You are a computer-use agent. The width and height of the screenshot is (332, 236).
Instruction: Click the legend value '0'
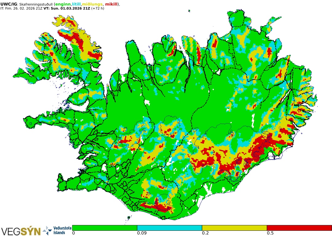click(x=73, y=233)
